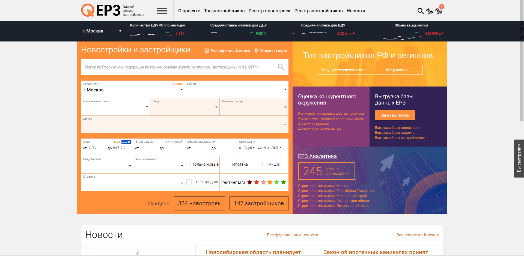524x256 pixels.
Task: Tick the Ипотека checkbox
Action: pos(228,164)
